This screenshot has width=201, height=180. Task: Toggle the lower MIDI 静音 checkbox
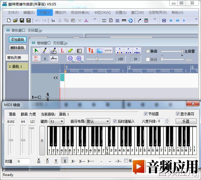(148, 59)
